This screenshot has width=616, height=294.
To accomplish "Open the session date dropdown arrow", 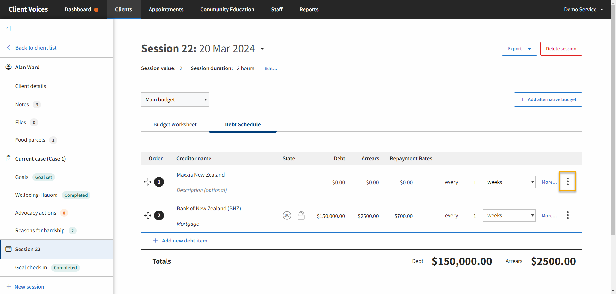I will pyautogui.click(x=262, y=49).
